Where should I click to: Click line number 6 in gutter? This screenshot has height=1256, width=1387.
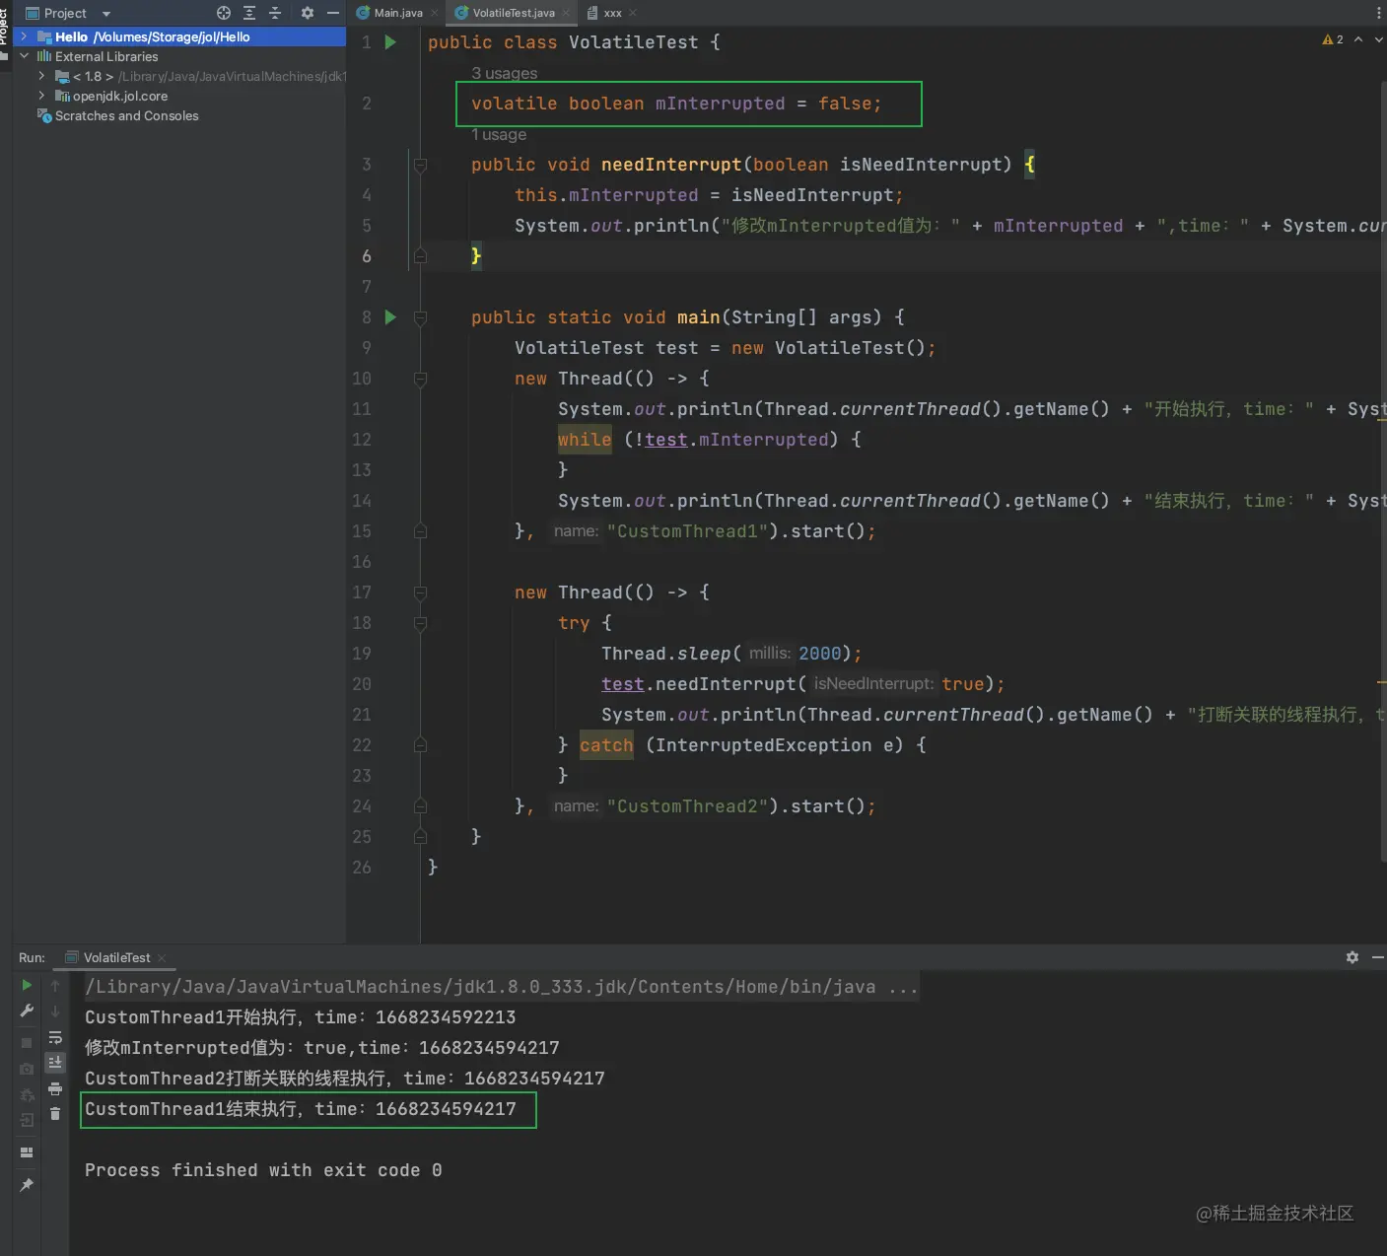pyautogui.click(x=366, y=256)
